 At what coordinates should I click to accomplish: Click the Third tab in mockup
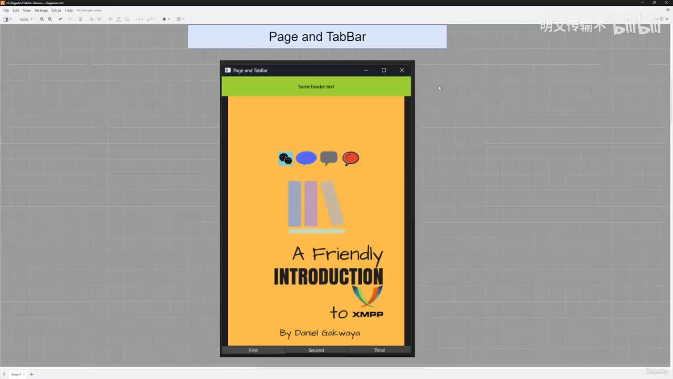[379, 350]
